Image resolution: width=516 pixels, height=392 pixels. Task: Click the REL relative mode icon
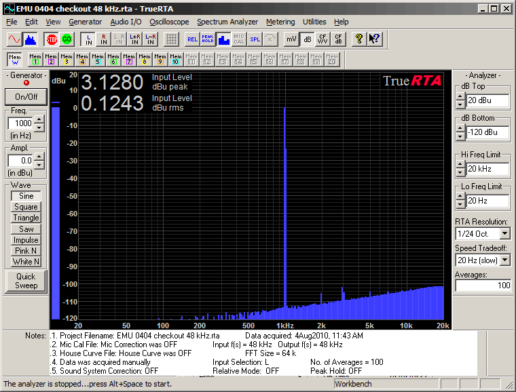192,39
